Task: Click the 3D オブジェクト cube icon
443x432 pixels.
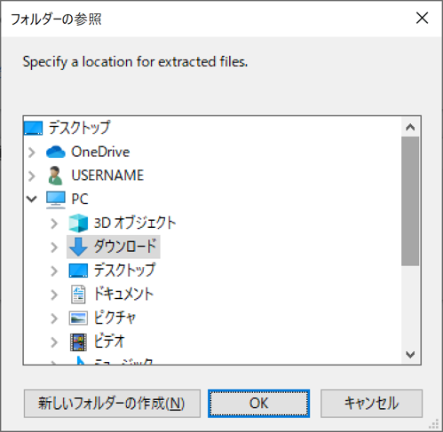Action: pyautogui.click(x=78, y=224)
